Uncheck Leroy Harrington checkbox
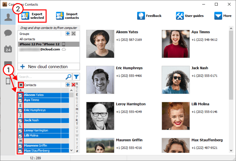This screenshot has width=236, height=161. [x=20, y=131]
